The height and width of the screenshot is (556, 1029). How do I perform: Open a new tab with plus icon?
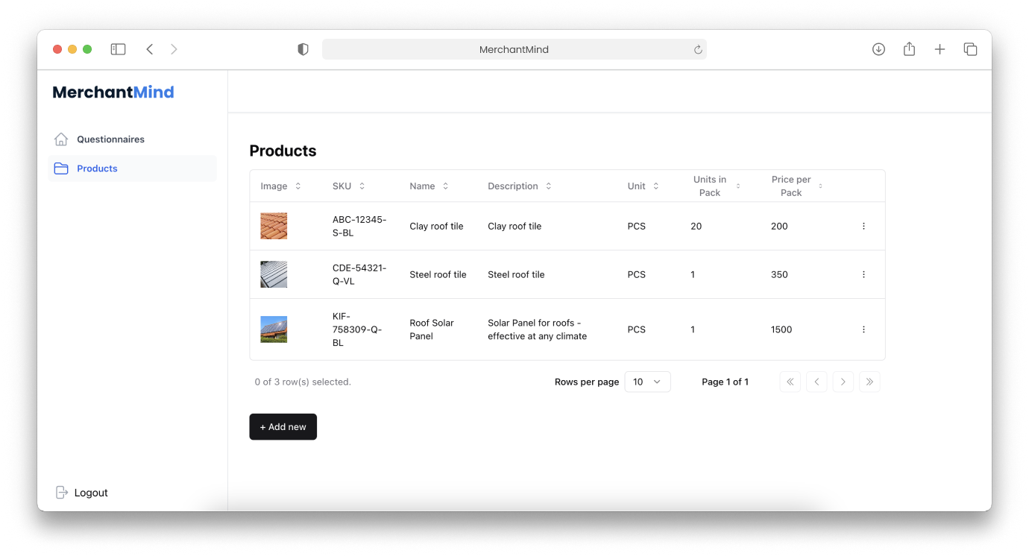point(940,49)
